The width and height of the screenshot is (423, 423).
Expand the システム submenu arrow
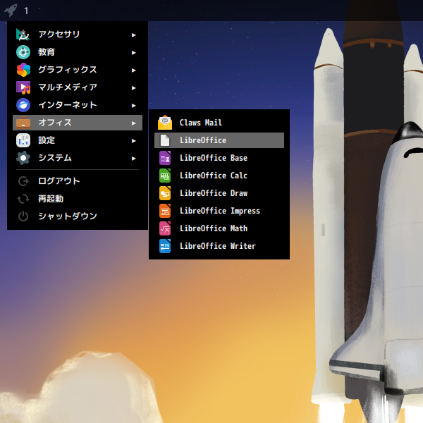133,159
